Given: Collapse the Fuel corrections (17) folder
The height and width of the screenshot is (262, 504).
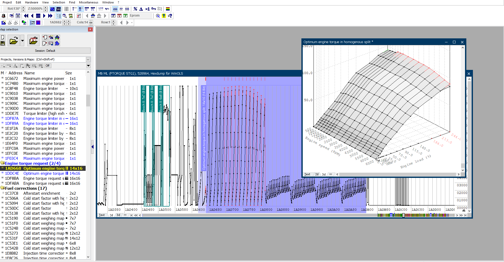Looking at the screenshot, I should point(3,188).
